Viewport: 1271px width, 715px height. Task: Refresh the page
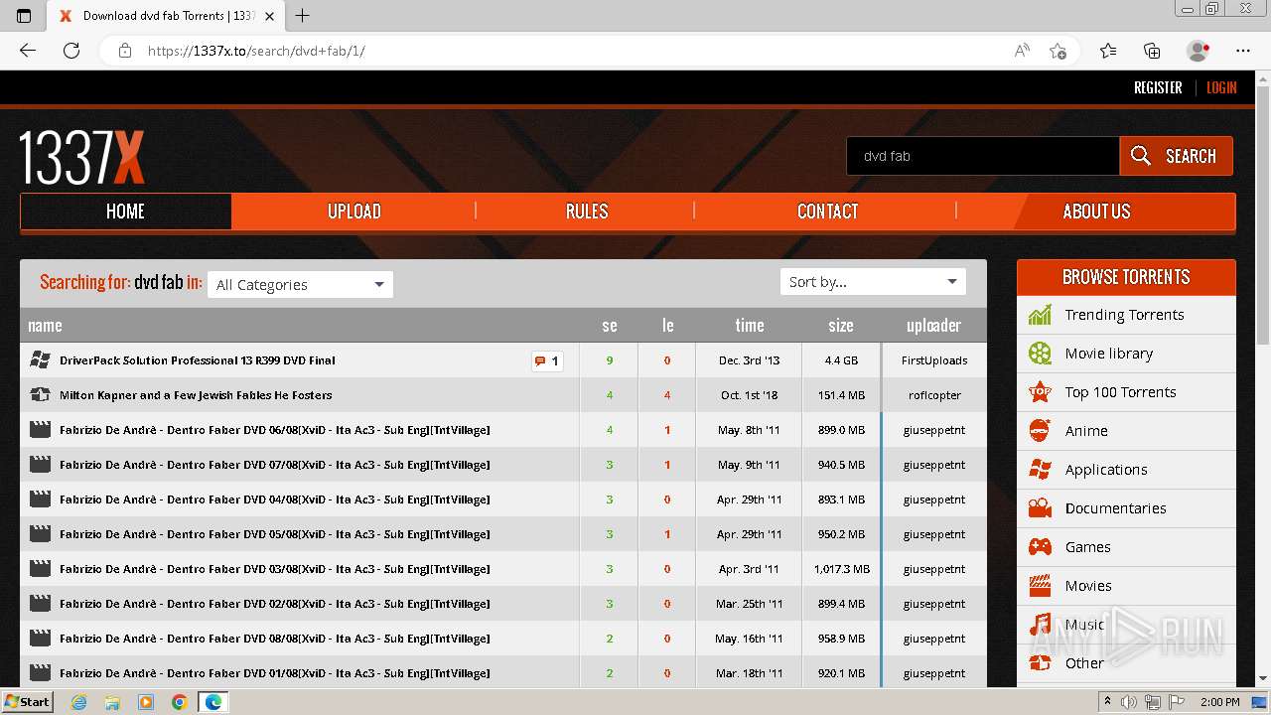pyautogui.click(x=71, y=51)
